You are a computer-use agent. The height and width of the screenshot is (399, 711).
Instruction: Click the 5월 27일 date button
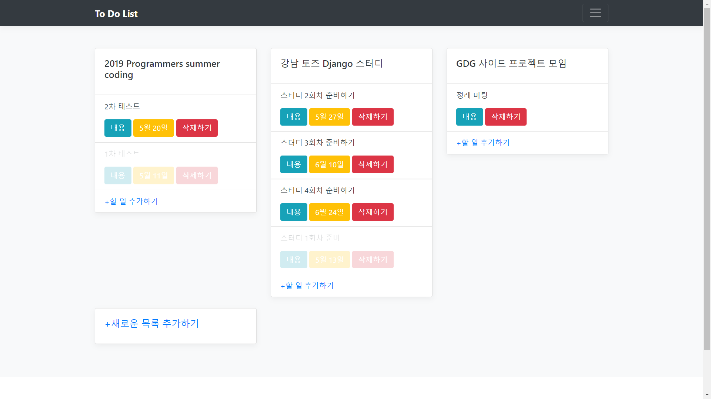coord(329,117)
